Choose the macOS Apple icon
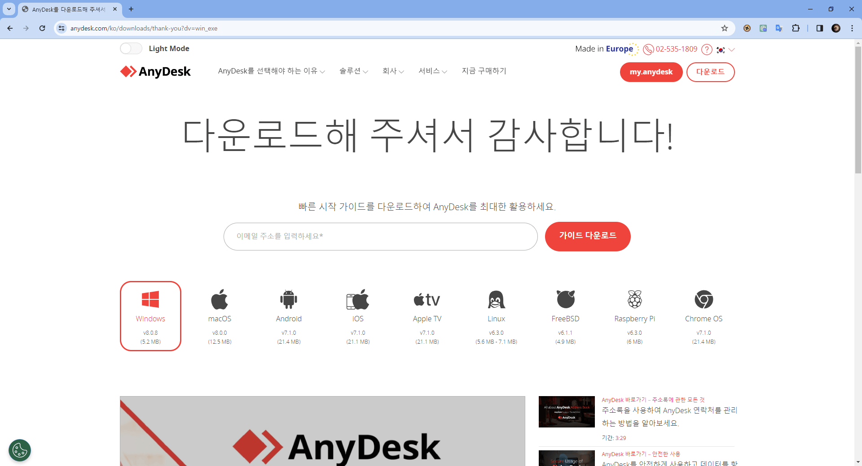This screenshot has width=862, height=466. coord(220,299)
